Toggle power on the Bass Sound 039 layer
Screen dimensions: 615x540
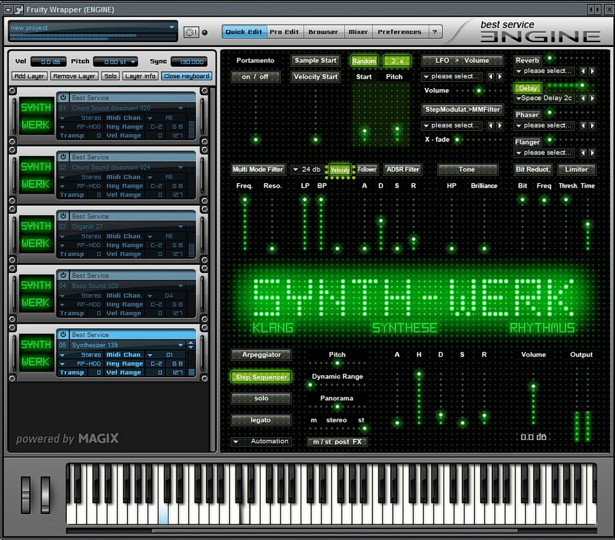[x=63, y=275]
